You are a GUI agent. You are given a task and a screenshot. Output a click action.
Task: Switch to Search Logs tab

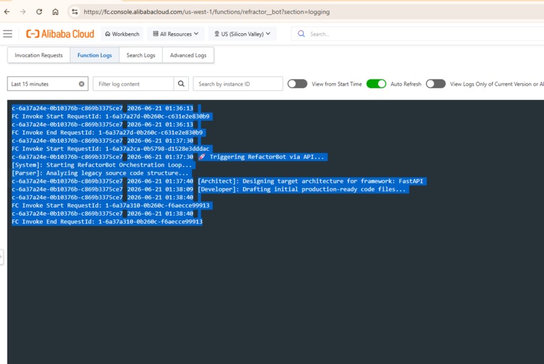[141, 55]
